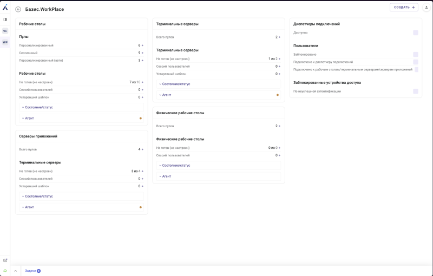Click plus next to Всего пулов under Серверы приложений
433x276 pixels.
tap(143, 149)
